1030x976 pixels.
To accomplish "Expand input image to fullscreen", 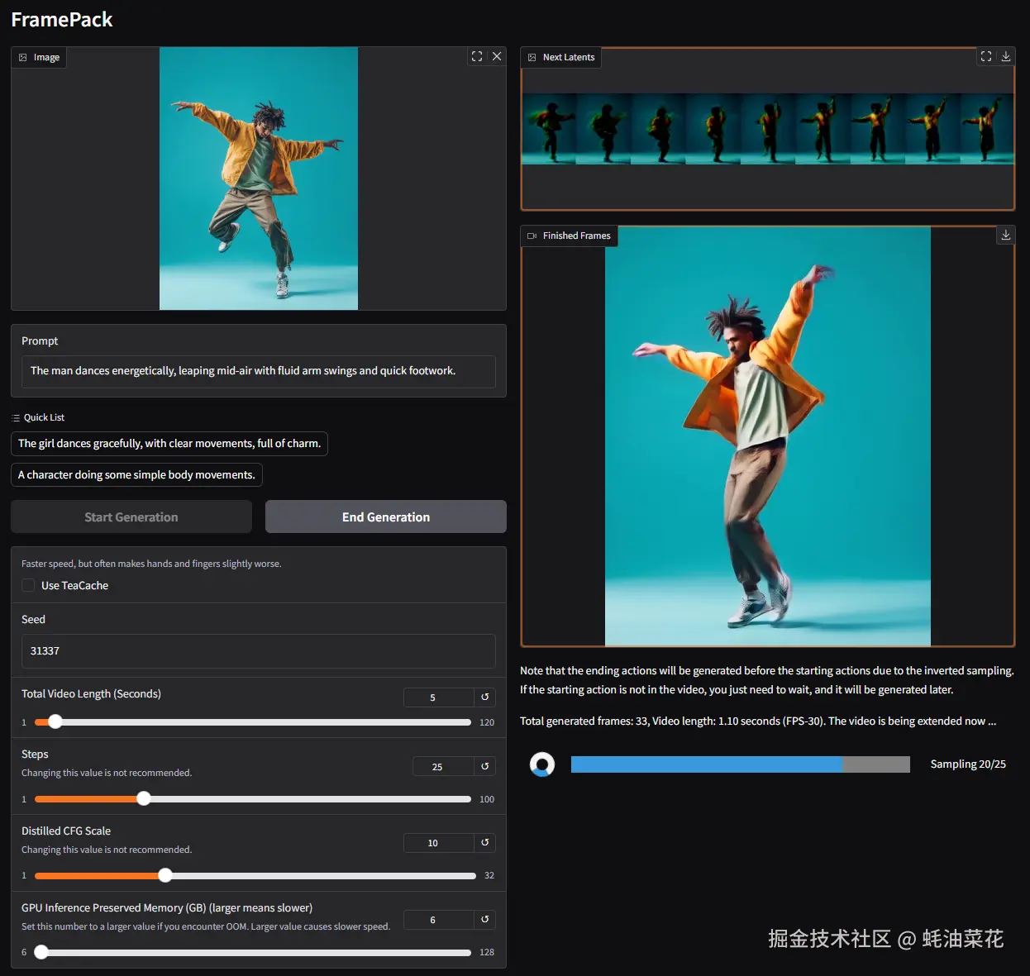I will tap(477, 56).
